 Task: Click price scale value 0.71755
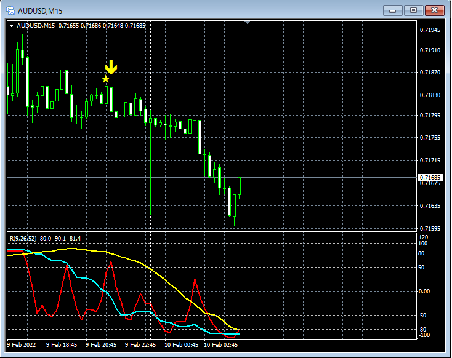pos(430,138)
